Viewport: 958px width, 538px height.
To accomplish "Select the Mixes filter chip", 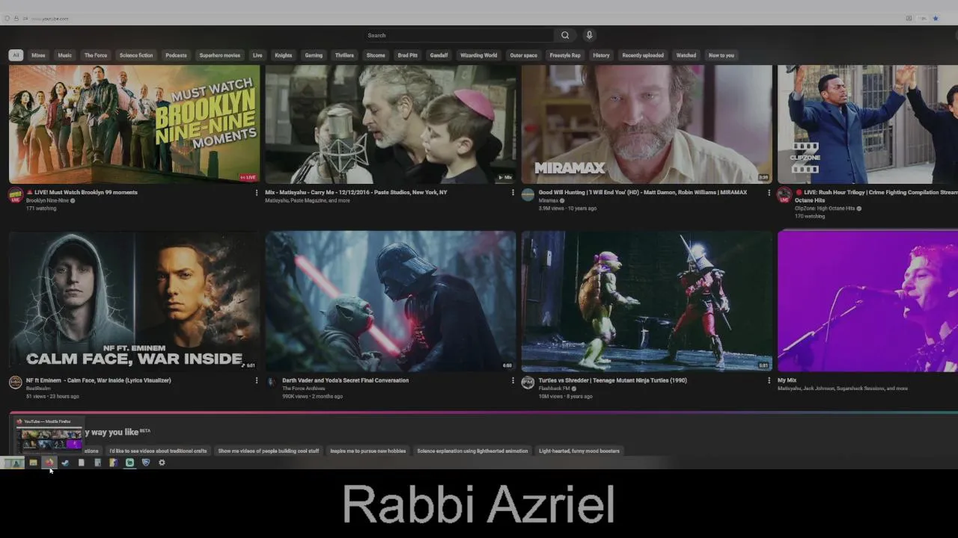I will pos(38,55).
